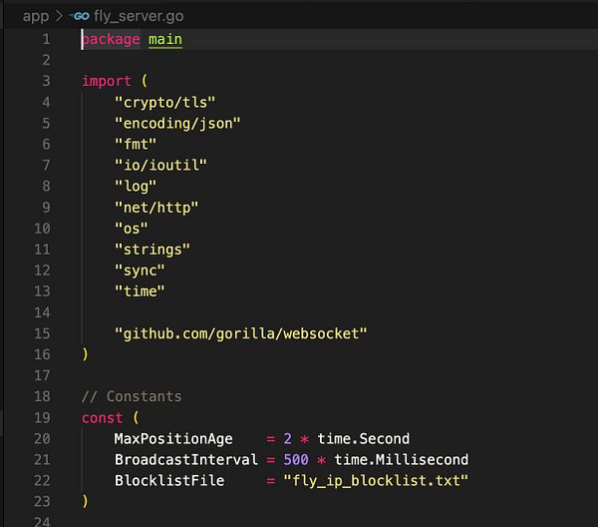
Task: Click the value 500 on line 21
Action: 296,460
